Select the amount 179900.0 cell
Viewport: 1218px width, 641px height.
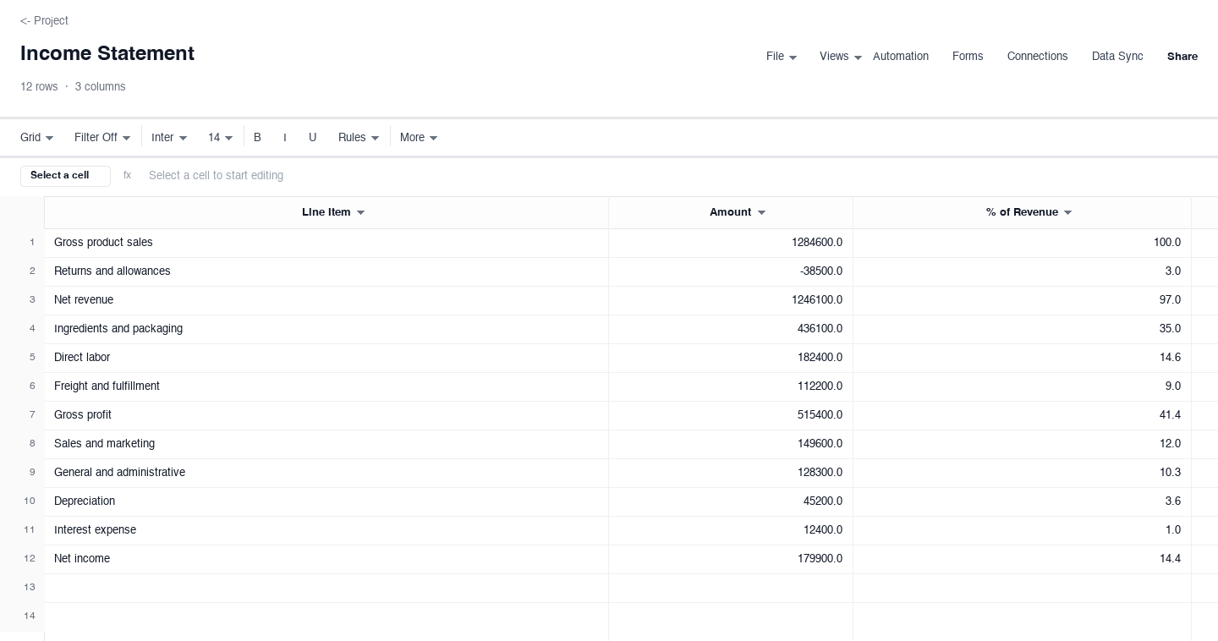tap(731, 559)
